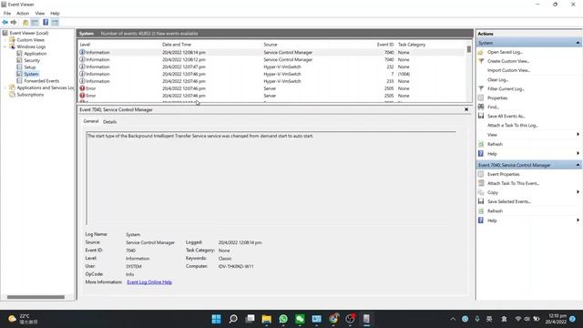Click the tree pane horizontal scrollbar
This screenshot has height=328, width=583.
coord(36,297)
